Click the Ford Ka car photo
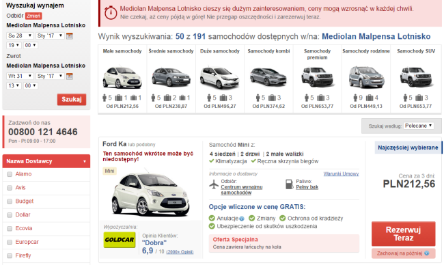This screenshot has width=444, height=265. (x=150, y=193)
